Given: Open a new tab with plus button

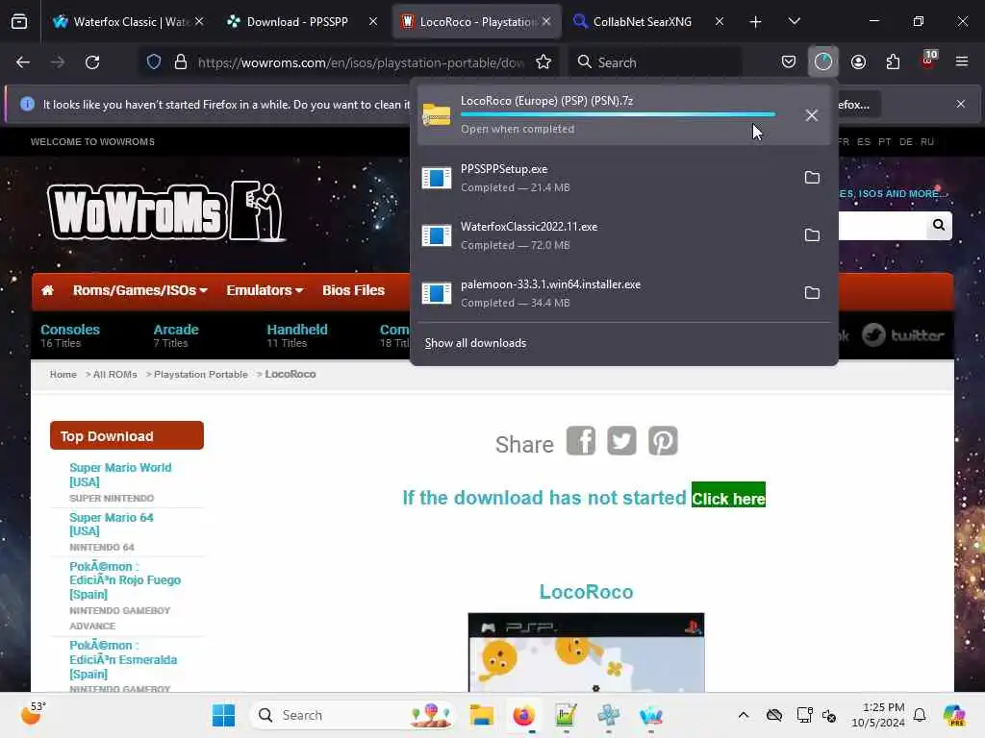Looking at the screenshot, I should 755,22.
